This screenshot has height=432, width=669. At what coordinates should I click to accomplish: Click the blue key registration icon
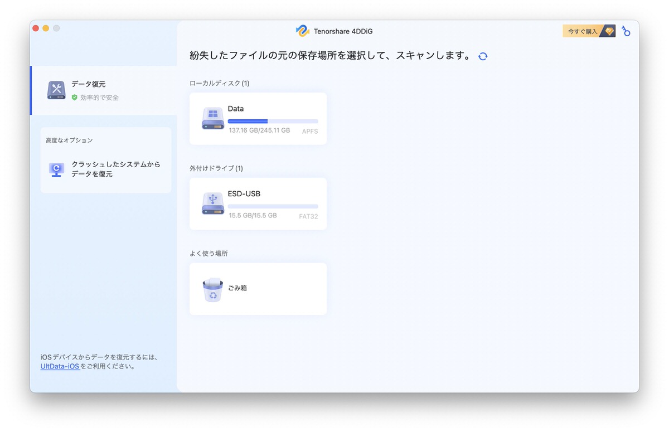tap(626, 31)
